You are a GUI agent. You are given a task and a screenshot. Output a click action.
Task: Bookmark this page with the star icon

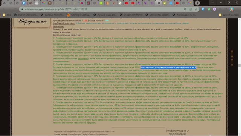(x=196, y=9)
